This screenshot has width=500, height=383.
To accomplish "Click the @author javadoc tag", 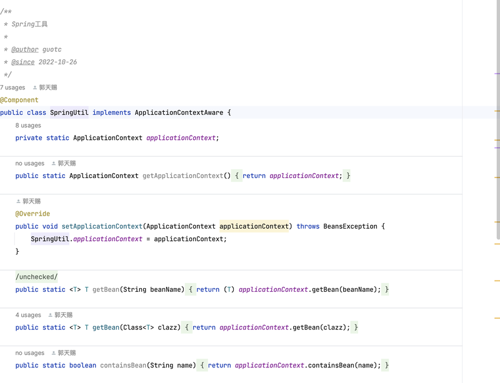I will pyautogui.click(x=25, y=49).
